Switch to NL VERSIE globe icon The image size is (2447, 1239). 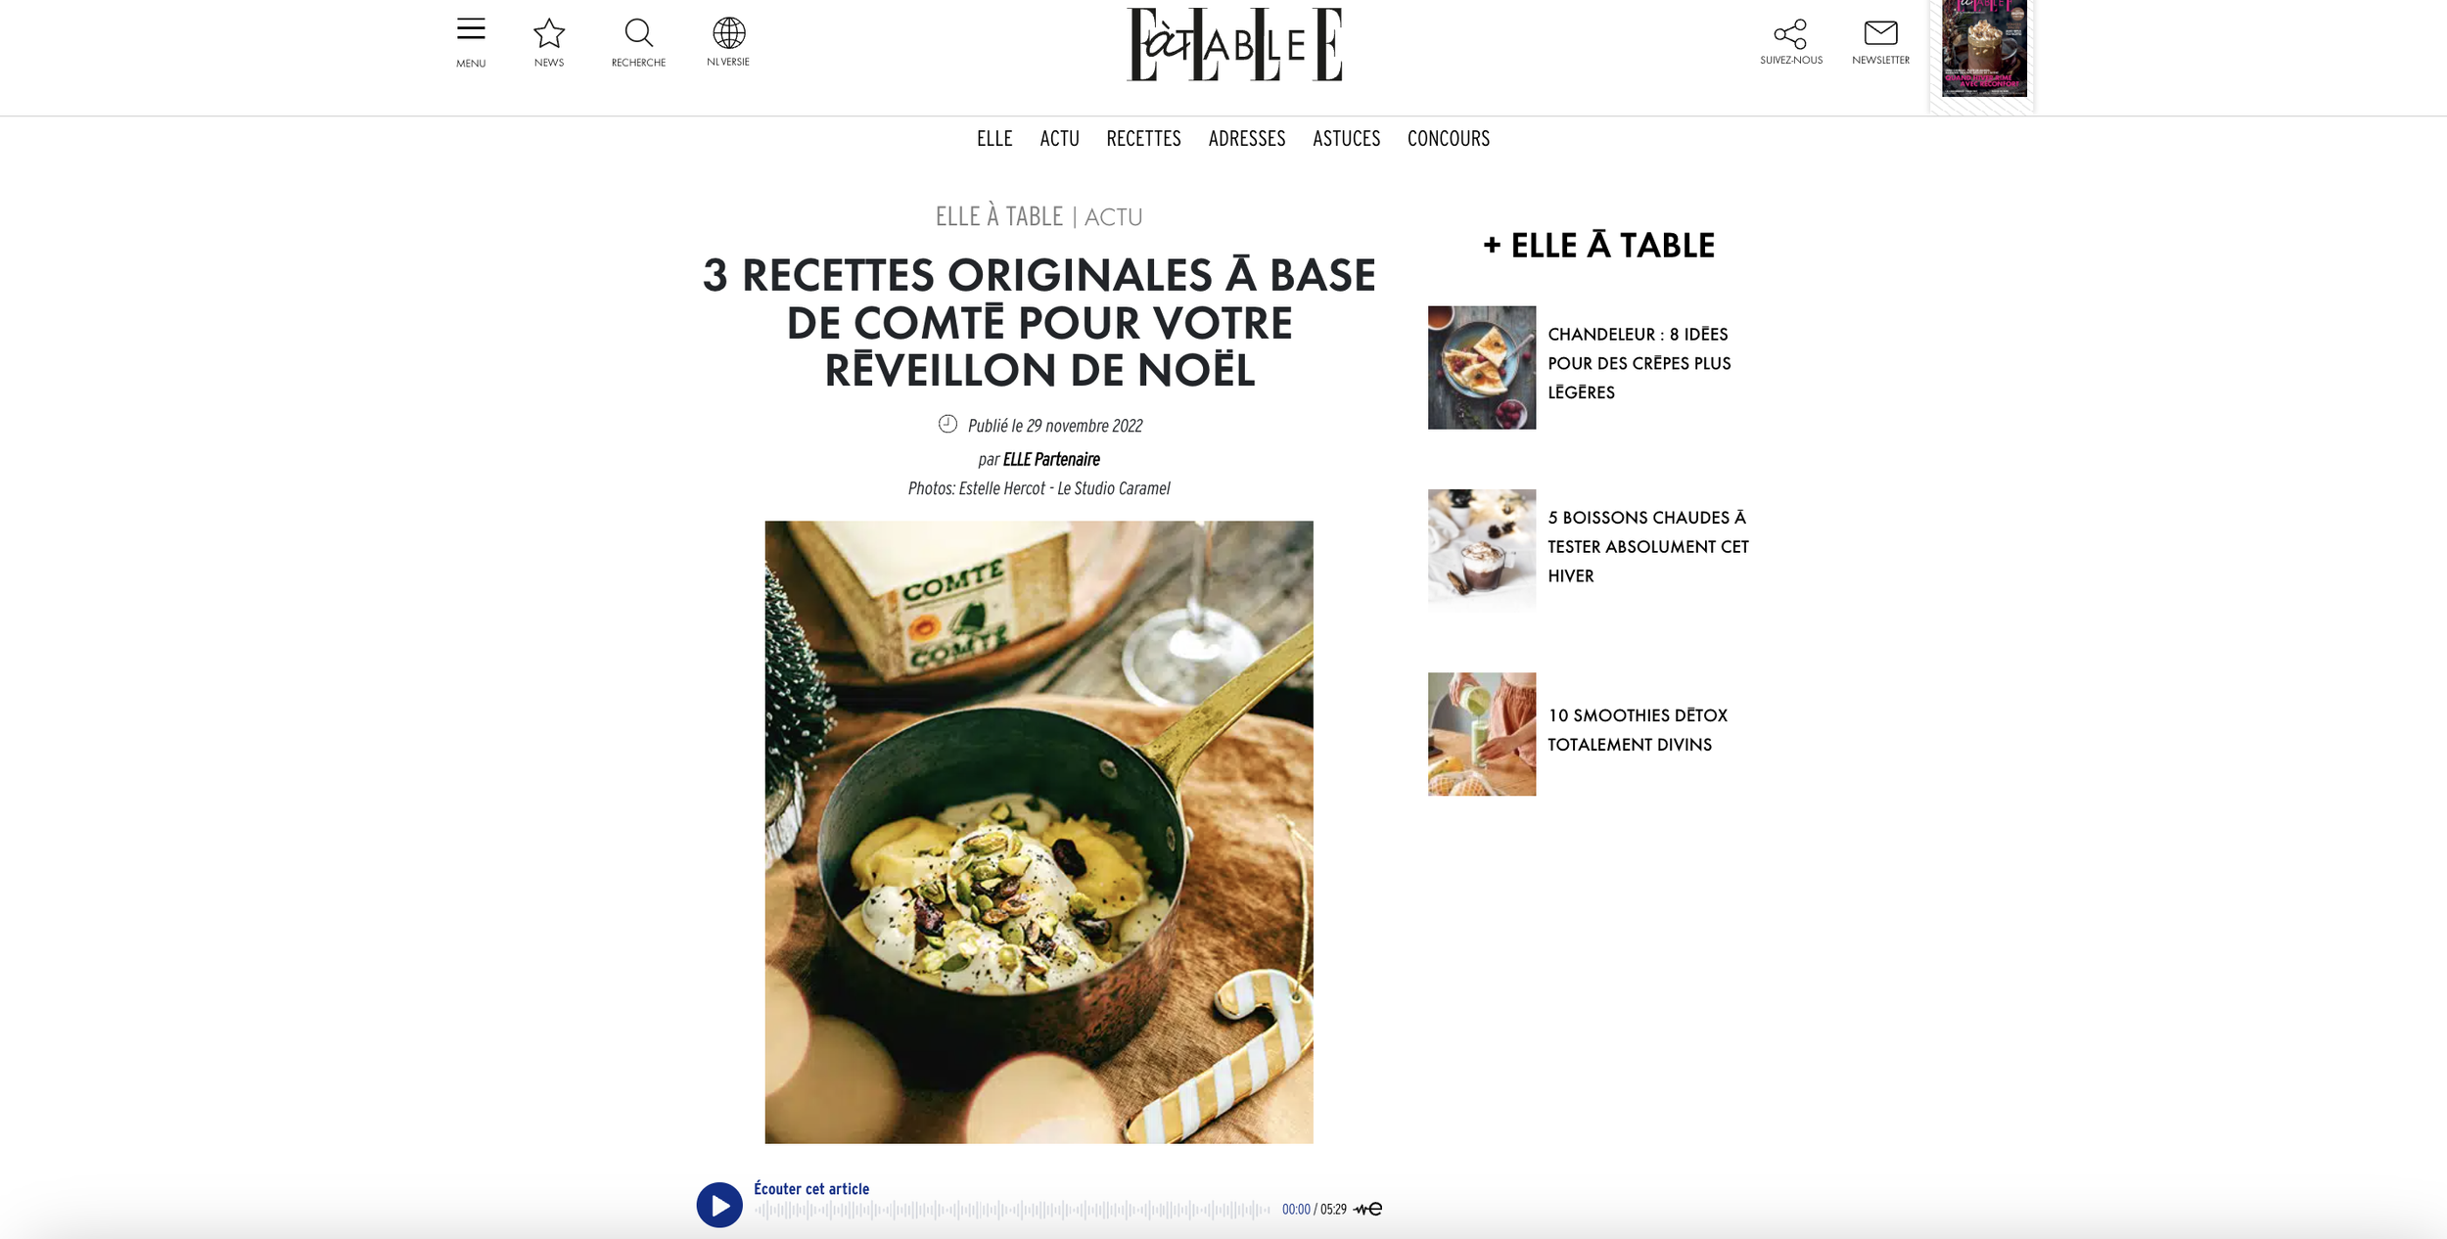[728, 33]
